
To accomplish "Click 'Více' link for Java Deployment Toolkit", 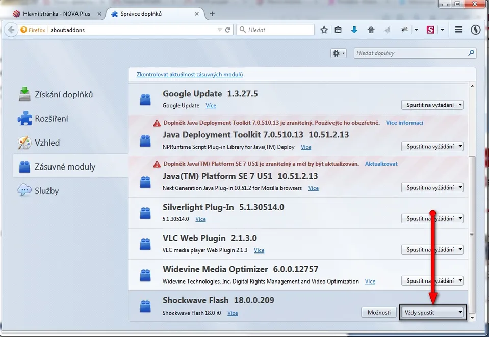I will pos(306,147).
